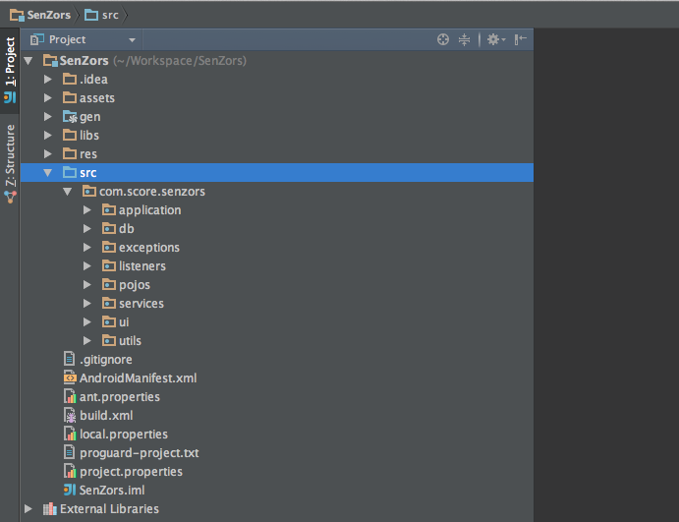The width and height of the screenshot is (679, 522).
Task: Select the ui package label
Action: point(124,321)
